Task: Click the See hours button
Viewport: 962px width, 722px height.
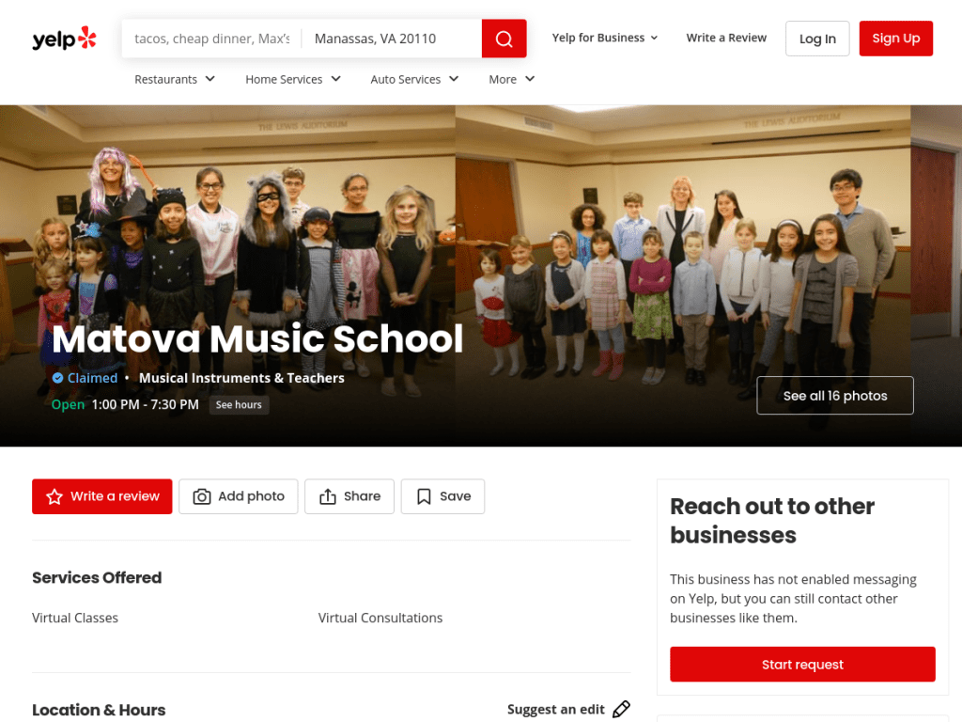Action: click(x=239, y=405)
